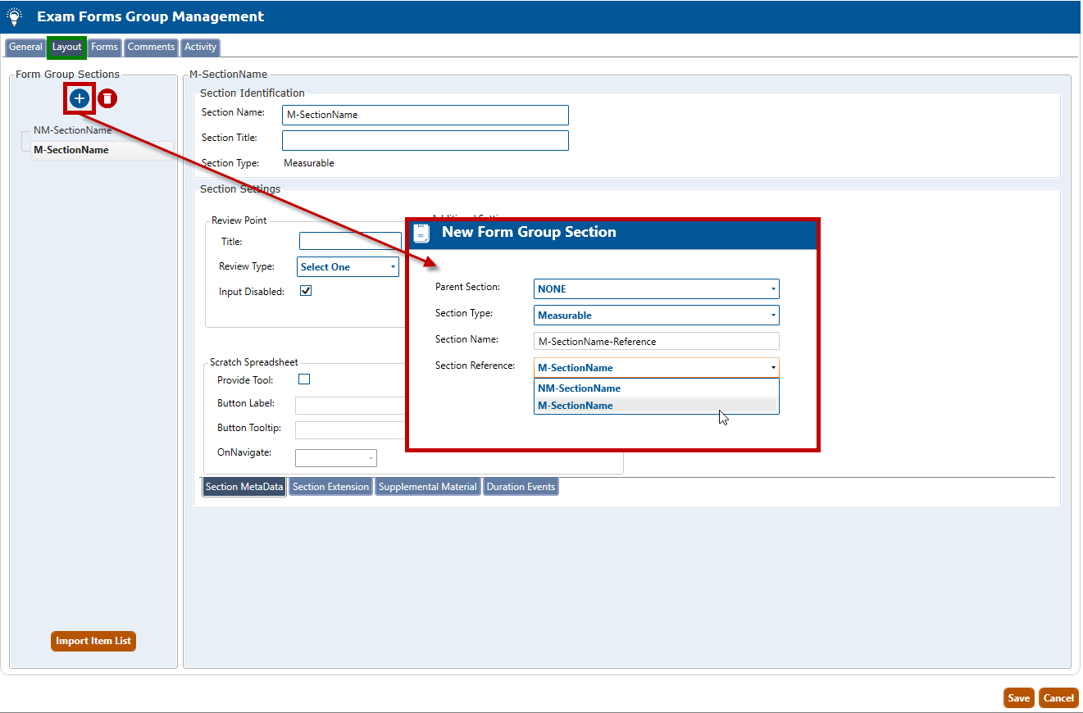
Task: Choose NM-SectionName from Section Reference list
Action: pyautogui.click(x=579, y=388)
